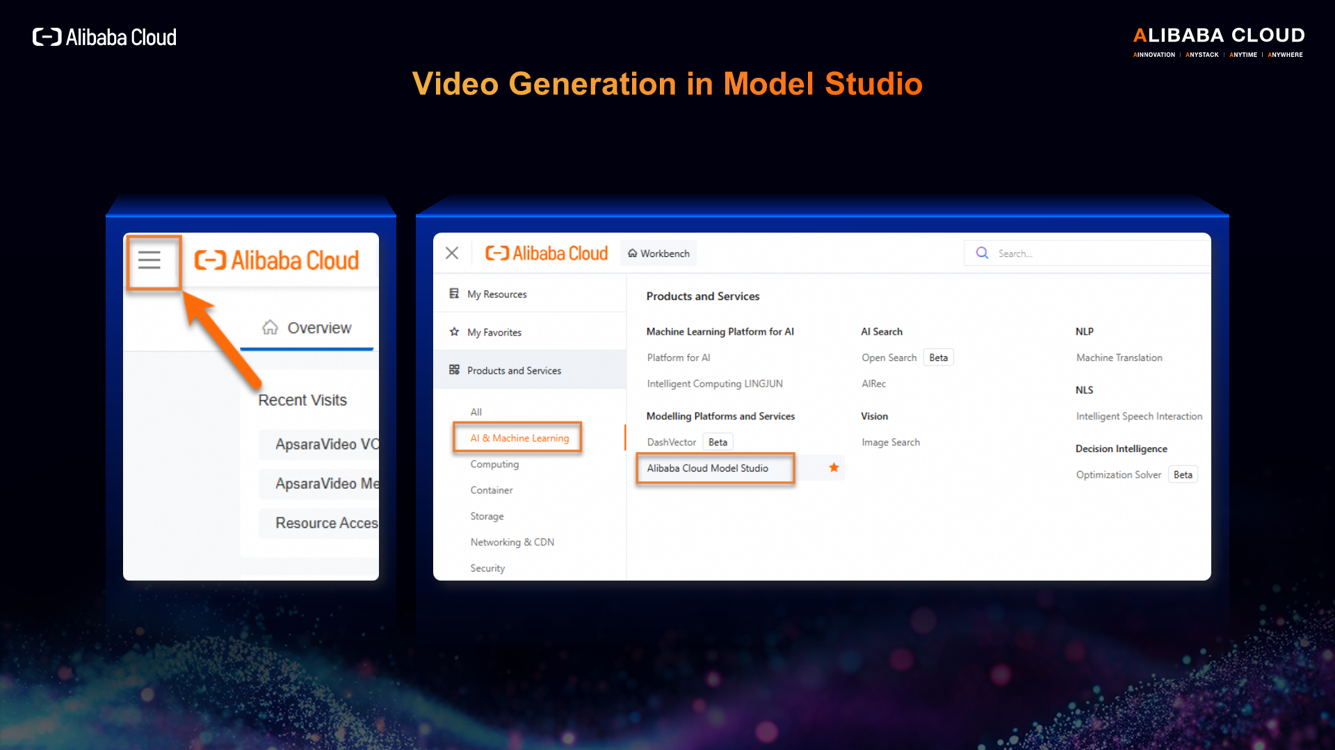This screenshot has width=1335, height=750.
Task: Open the Open Search product
Action: 889,358
